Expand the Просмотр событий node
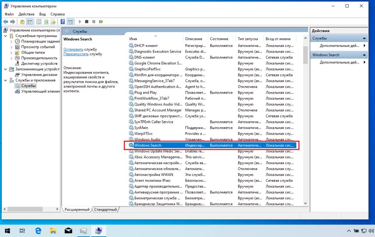This screenshot has height=237, width=375. (12, 47)
